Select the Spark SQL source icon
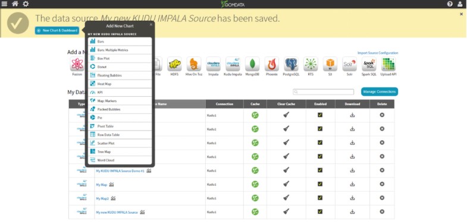 (x=369, y=64)
